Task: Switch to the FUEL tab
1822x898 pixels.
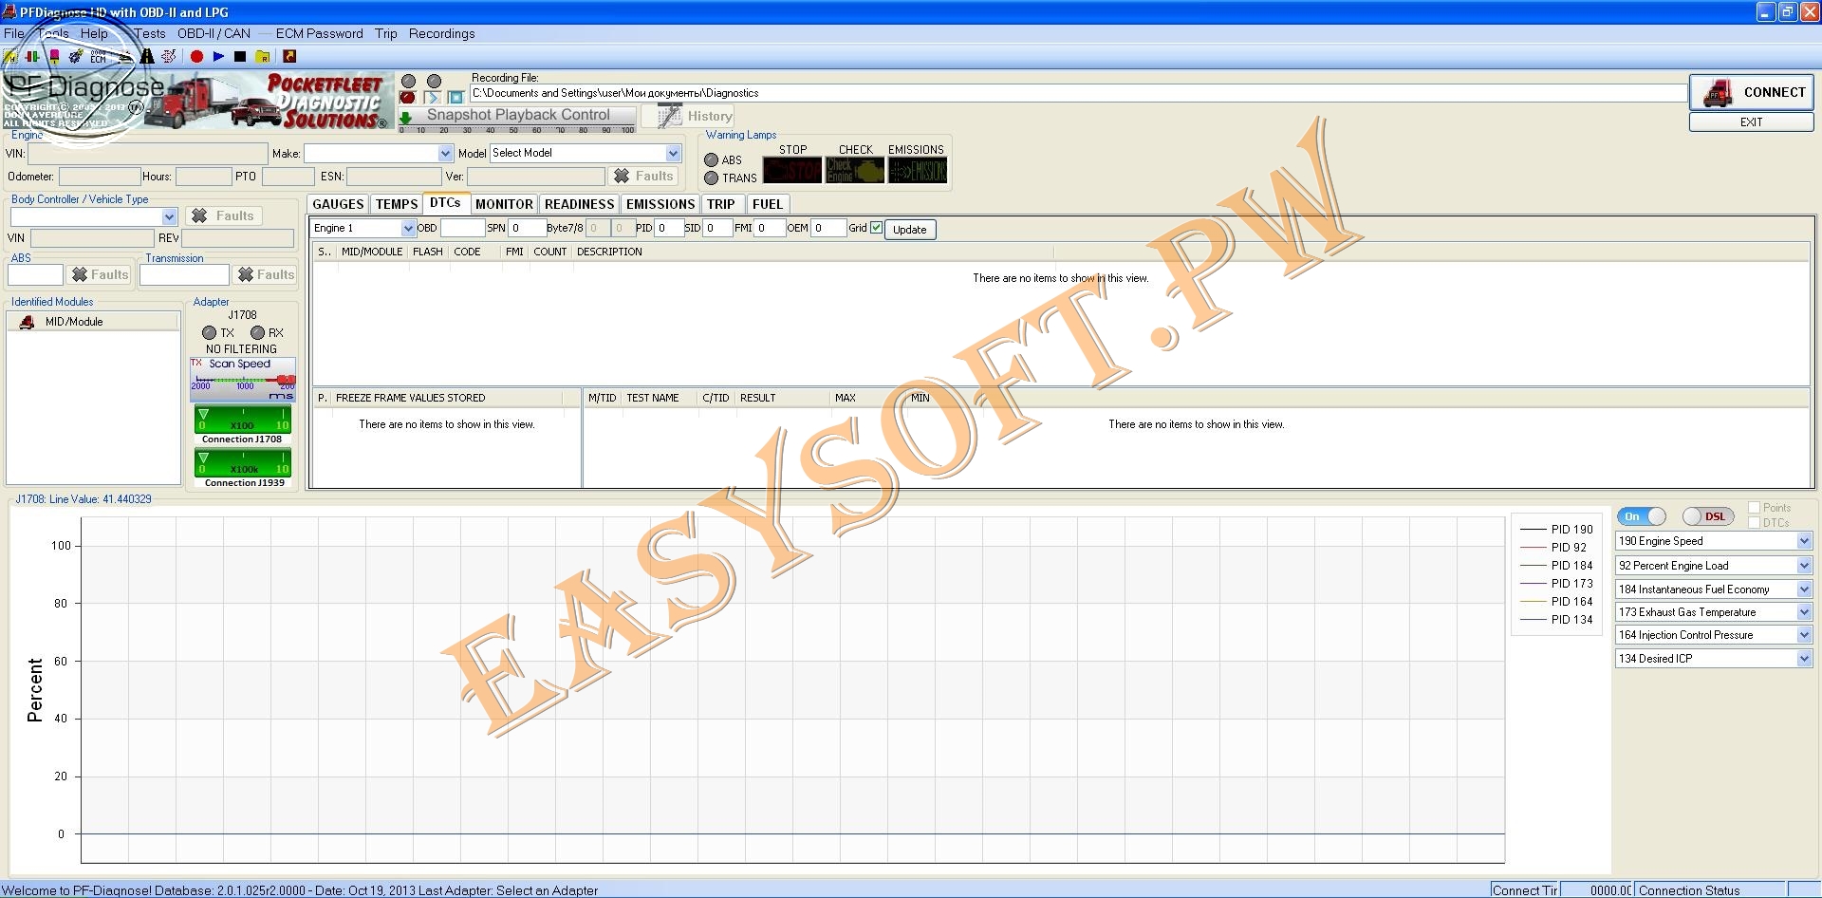Action: coord(767,204)
